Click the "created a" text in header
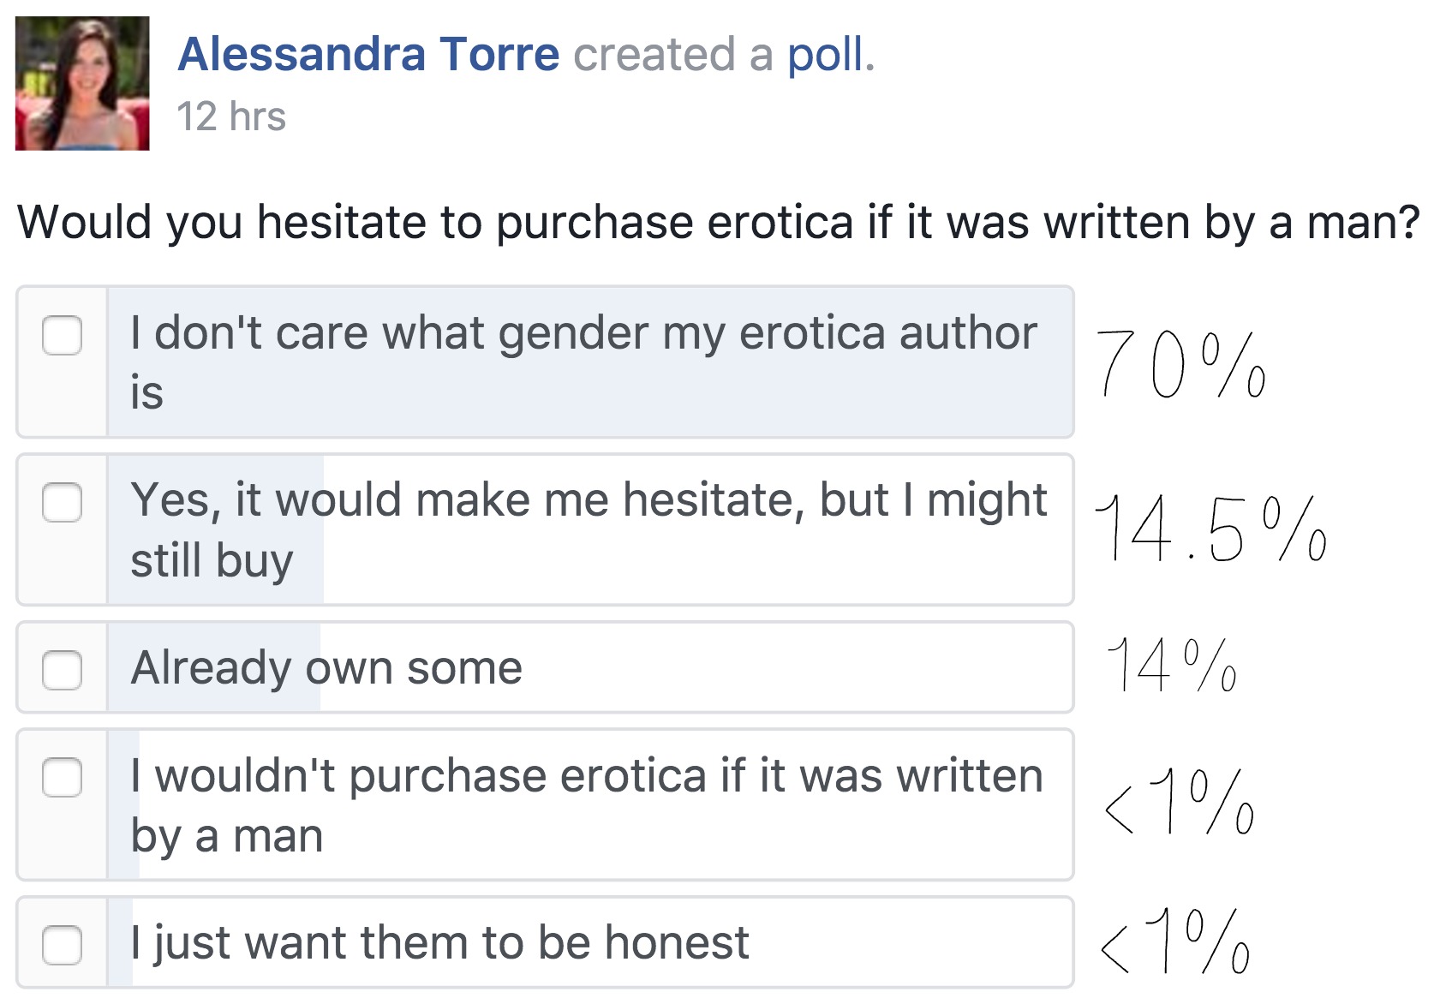Viewport: 1446px width, 998px height. 673,54
